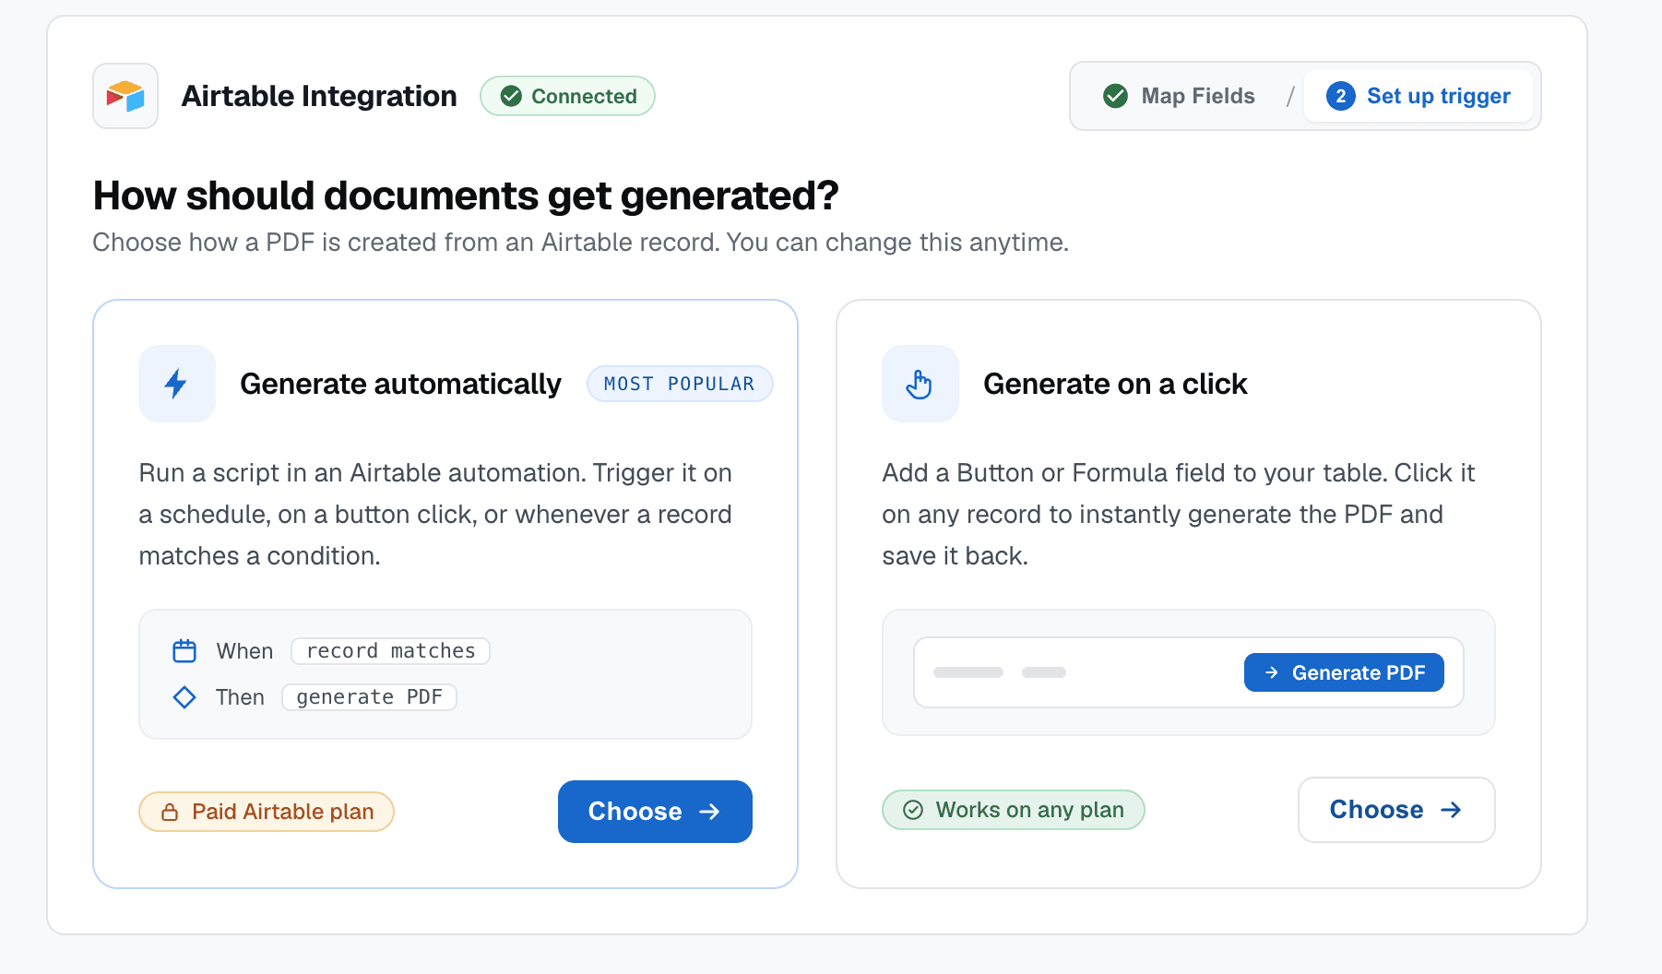Screen dimensions: 1662x974
Task: Choose the Generate on a click option
Action: point(1396,810)
